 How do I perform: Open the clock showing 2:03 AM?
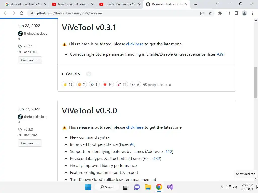(x=247, y=187)
